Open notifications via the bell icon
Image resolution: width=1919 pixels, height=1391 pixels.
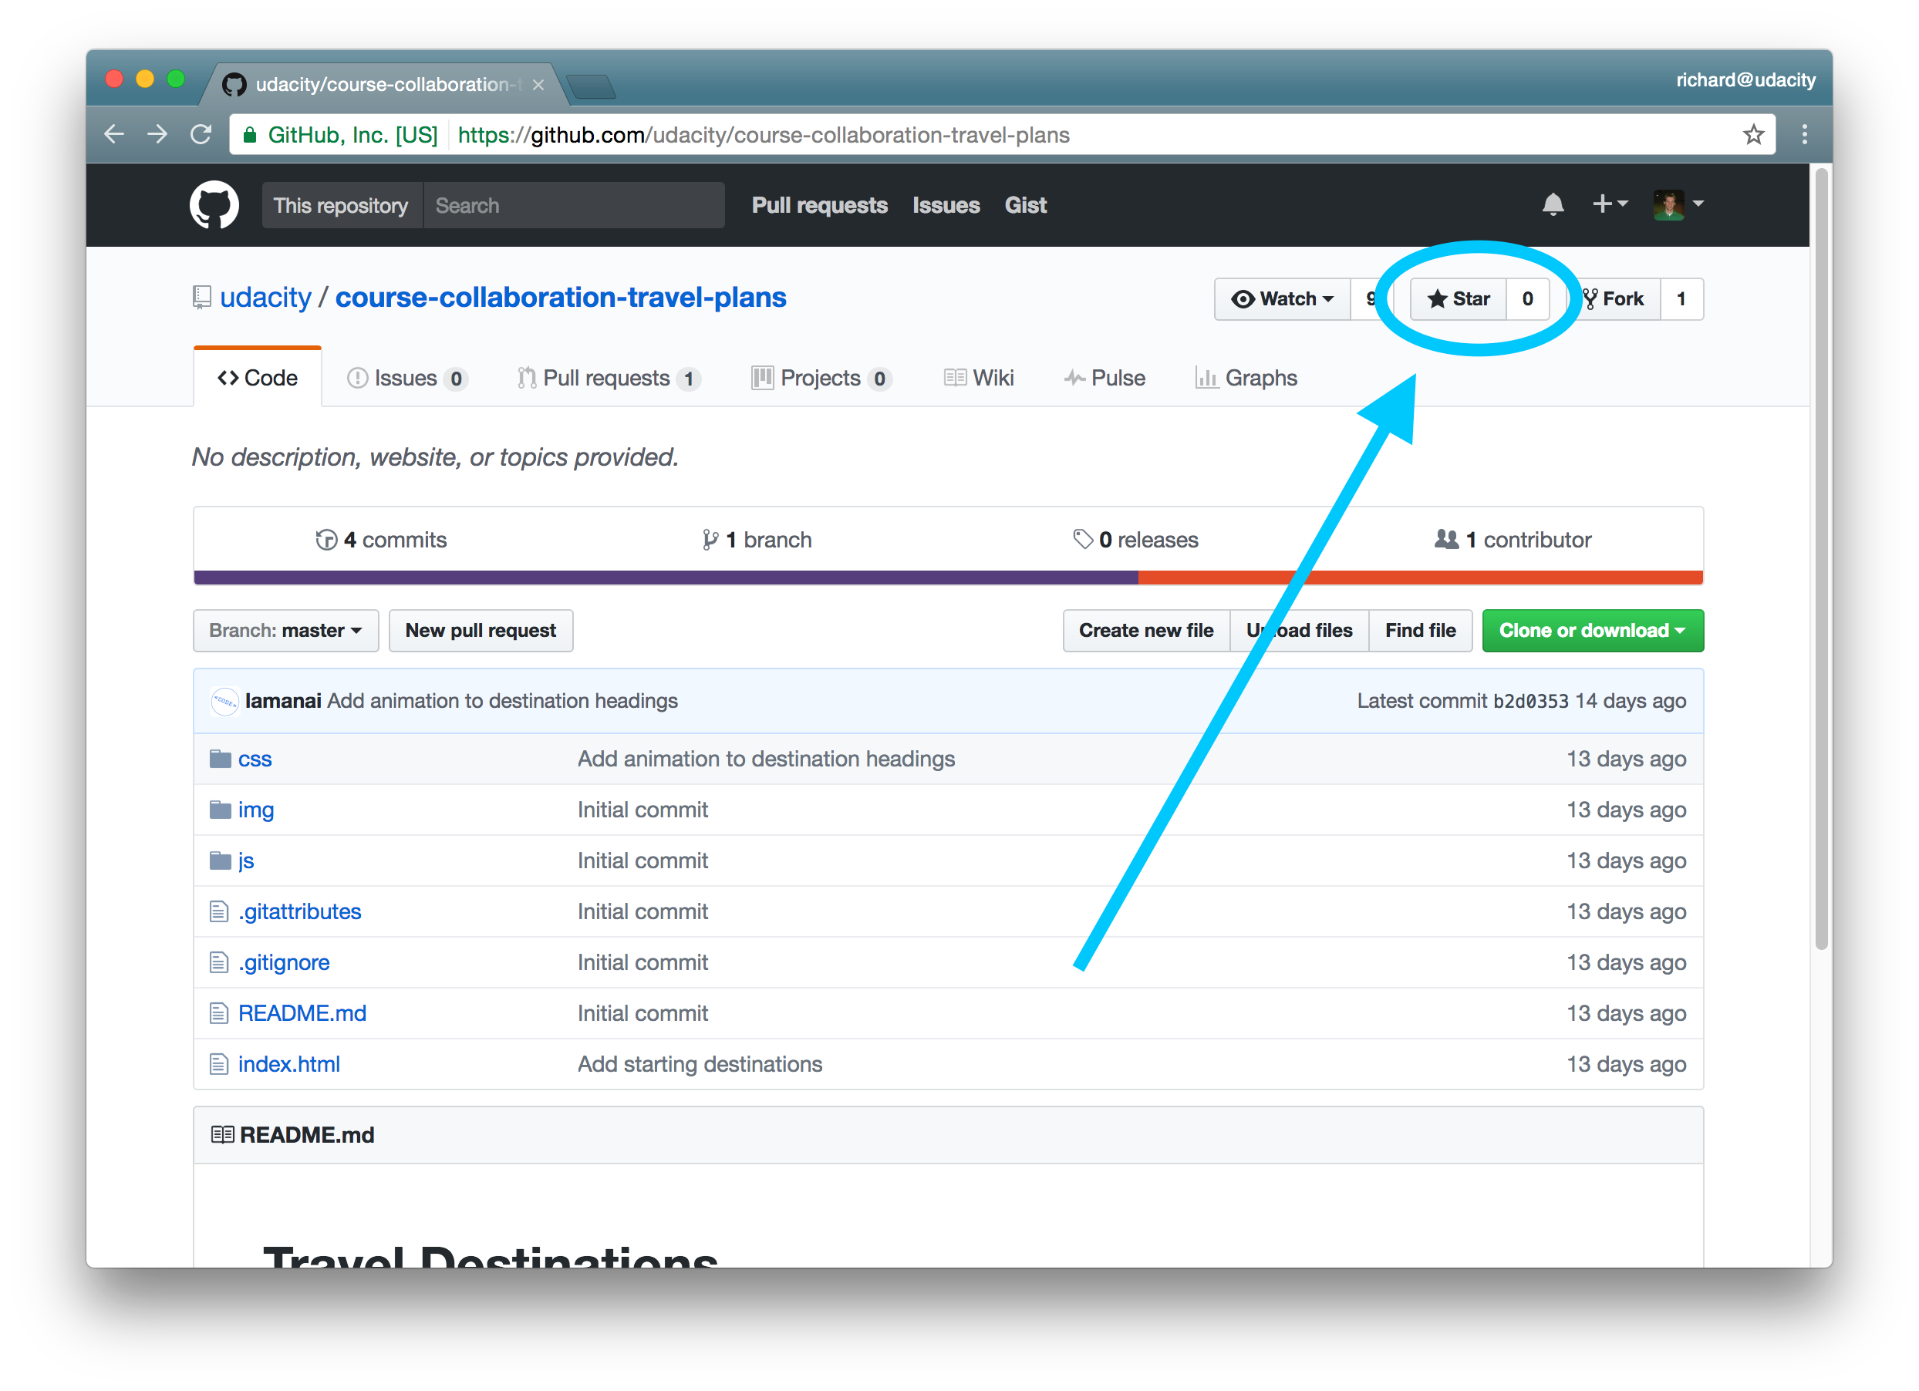(x=1553, y=205)
